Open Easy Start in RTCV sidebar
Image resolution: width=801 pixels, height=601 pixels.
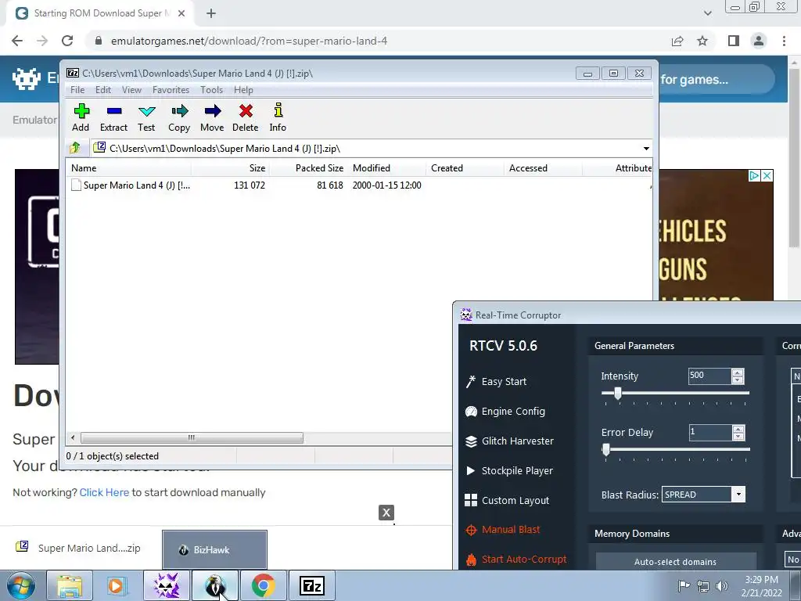[x=496, y=381]
